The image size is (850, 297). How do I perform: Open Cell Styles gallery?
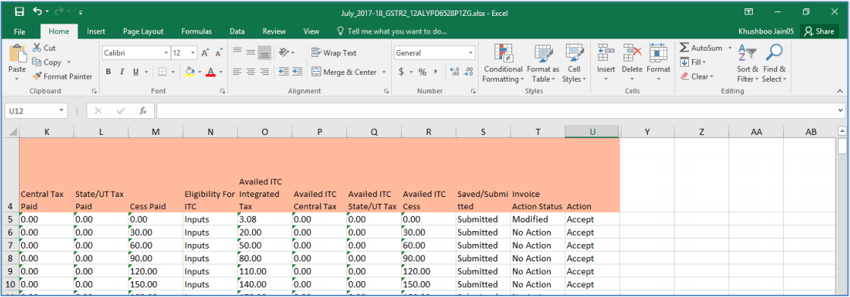tap(574, 64)
